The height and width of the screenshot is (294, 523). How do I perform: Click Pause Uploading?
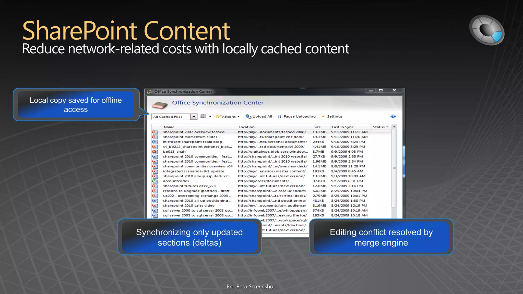coord(297,116)
